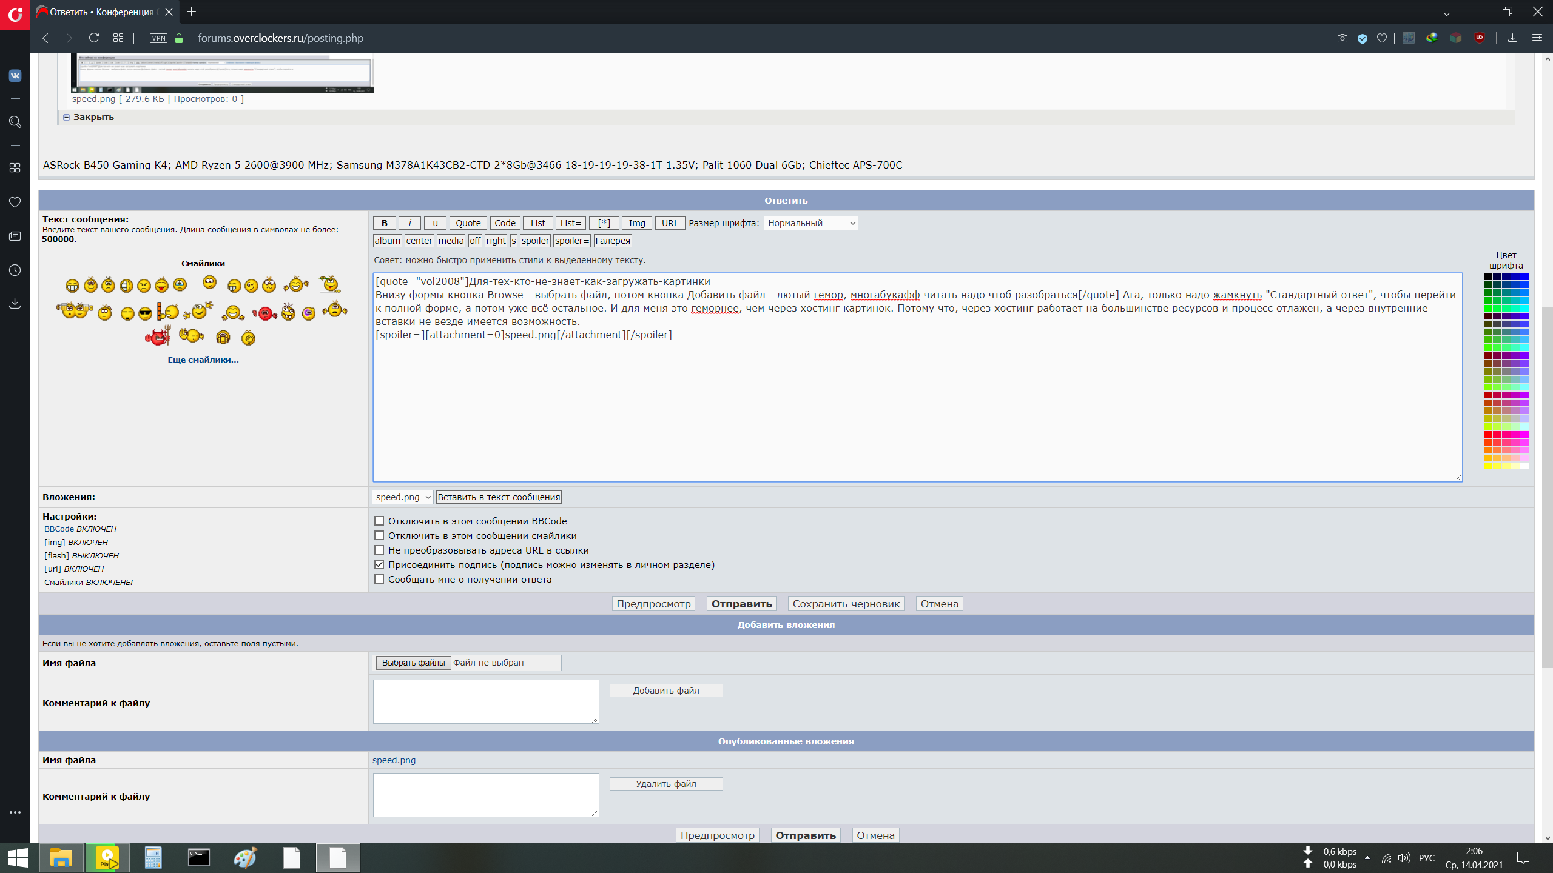1553x873 pixels.
Task: Open 'Еще смайлики...' link
Action: (x=203, y=360)
